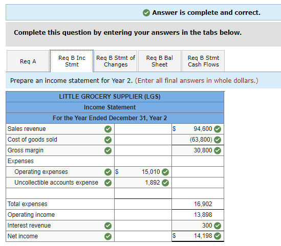Click the Sales revenue label cell

coord(60,129)
